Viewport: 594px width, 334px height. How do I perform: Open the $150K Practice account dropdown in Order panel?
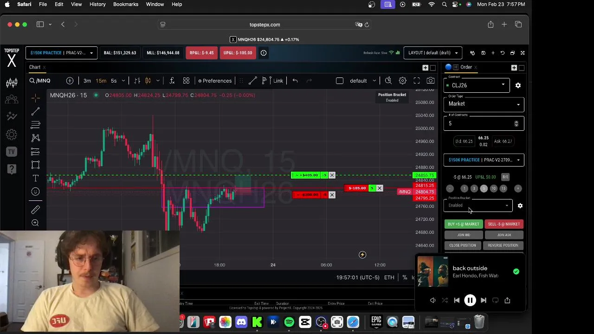pos(484,160)
